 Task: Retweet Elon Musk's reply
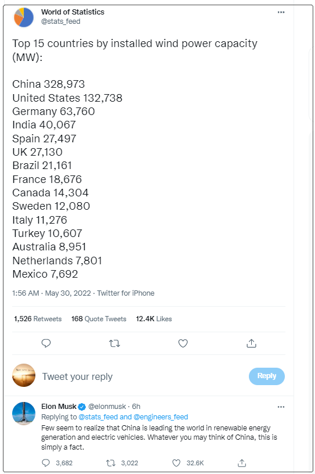tap(111, 463)
